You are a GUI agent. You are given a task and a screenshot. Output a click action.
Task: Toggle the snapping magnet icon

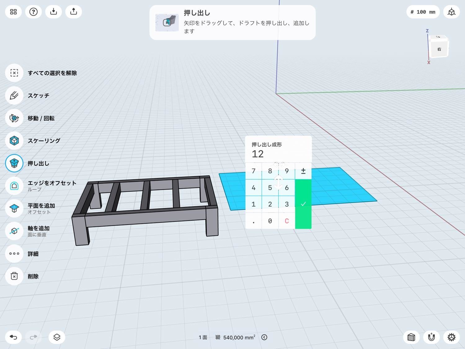coord(431,337)
